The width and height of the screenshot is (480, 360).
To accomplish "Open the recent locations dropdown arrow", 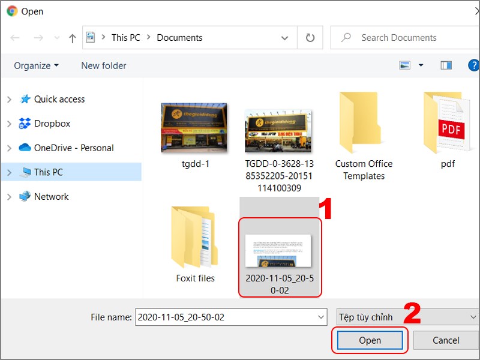I will [x=57, y=38].
